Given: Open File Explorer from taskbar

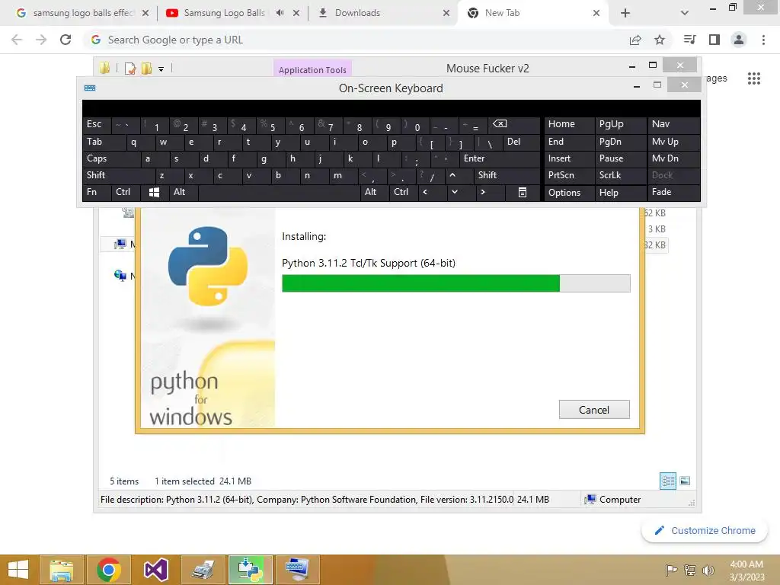Looking at the screenshot, I should (61, 570).
